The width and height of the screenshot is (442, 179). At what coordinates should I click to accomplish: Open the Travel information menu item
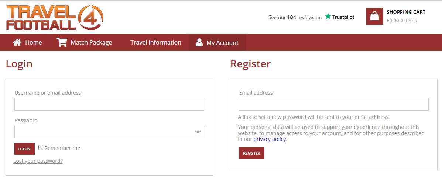point(155,42)
